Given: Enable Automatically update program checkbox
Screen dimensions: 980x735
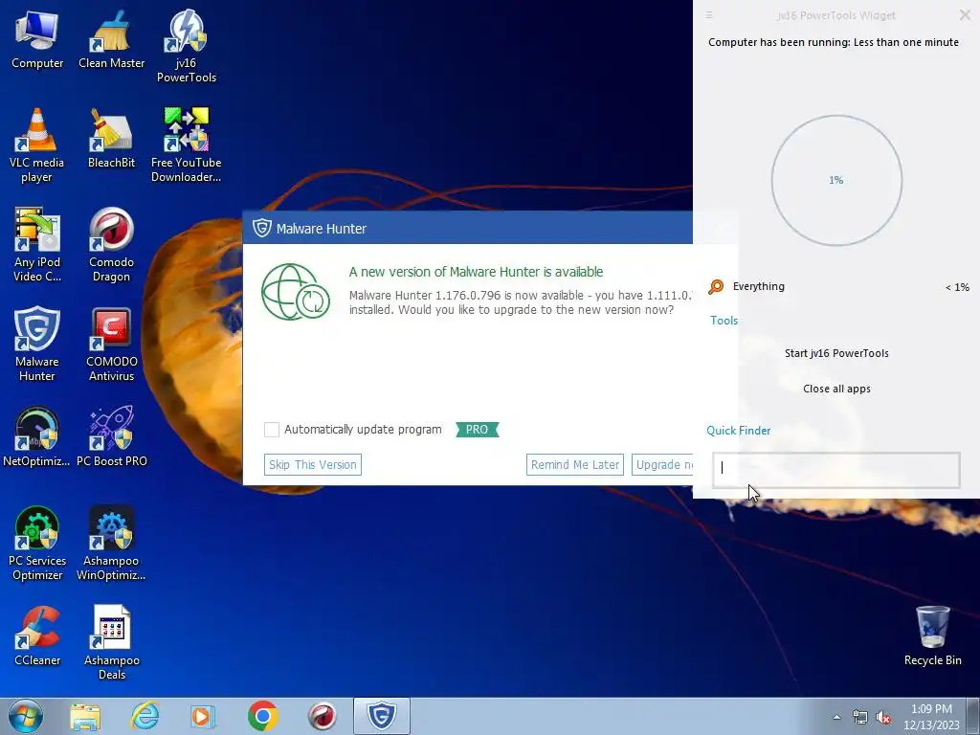Looking at the screenshot, I should point(271,430).
